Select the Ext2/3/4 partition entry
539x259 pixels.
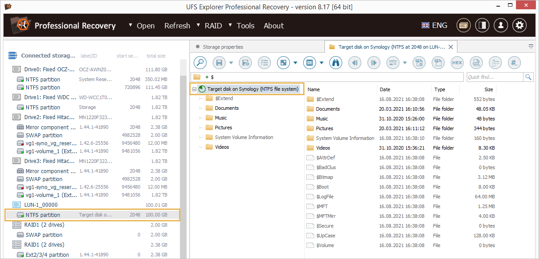tap(92, 255)
